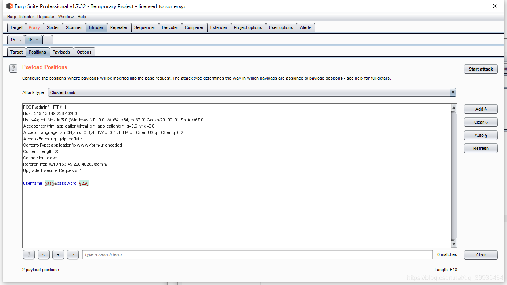Screen dimensions: 507x285
Task: Click the plus search options button
Action: (58, 254)
